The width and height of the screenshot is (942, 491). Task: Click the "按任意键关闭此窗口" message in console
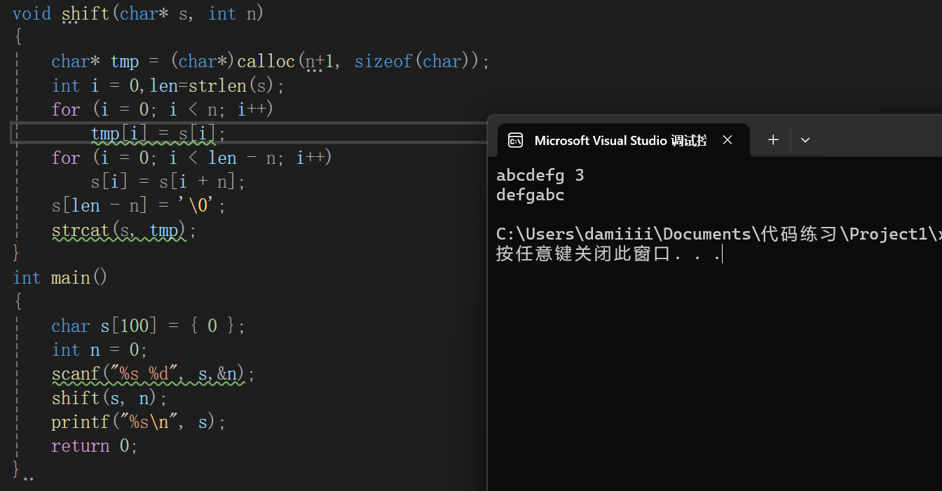(x=608, y=254)
